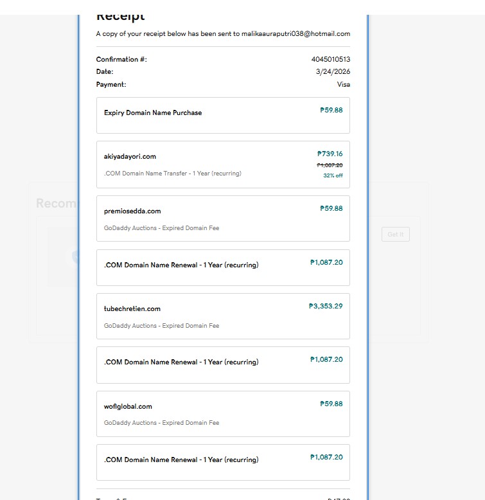Click the Visa payment method value

click(344, 84)
